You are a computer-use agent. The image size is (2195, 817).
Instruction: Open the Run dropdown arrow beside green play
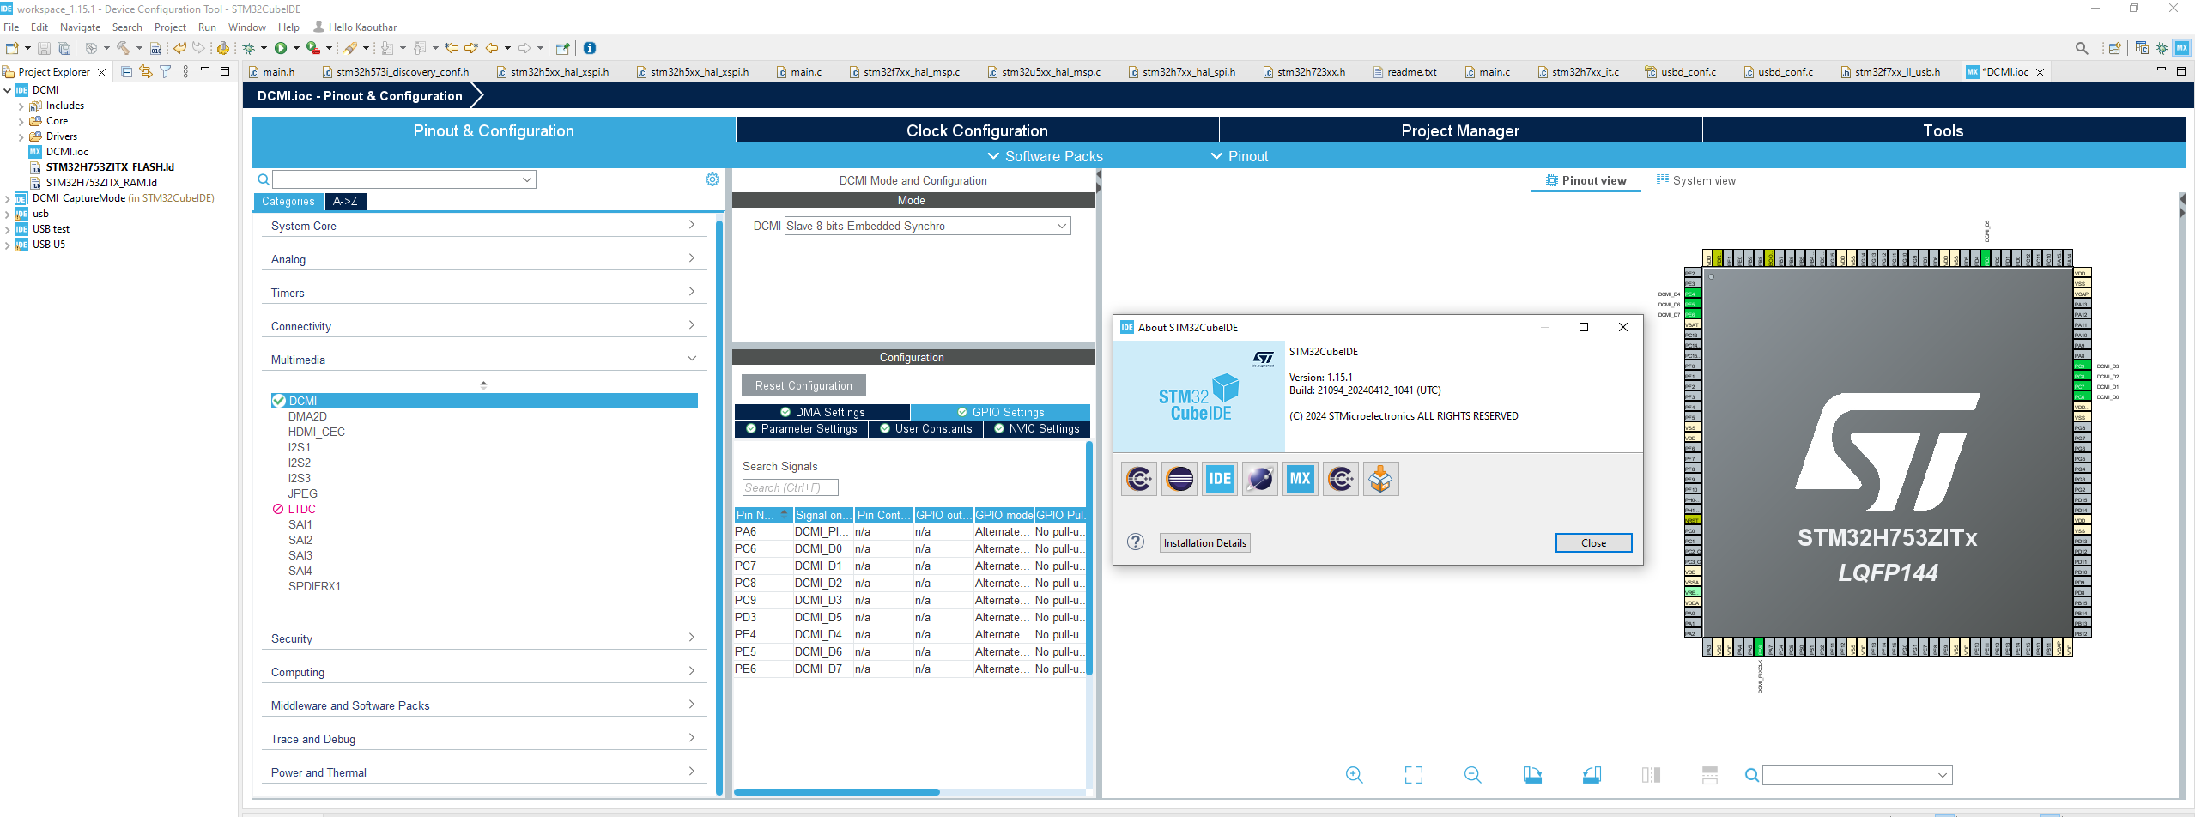coord(296,48)
